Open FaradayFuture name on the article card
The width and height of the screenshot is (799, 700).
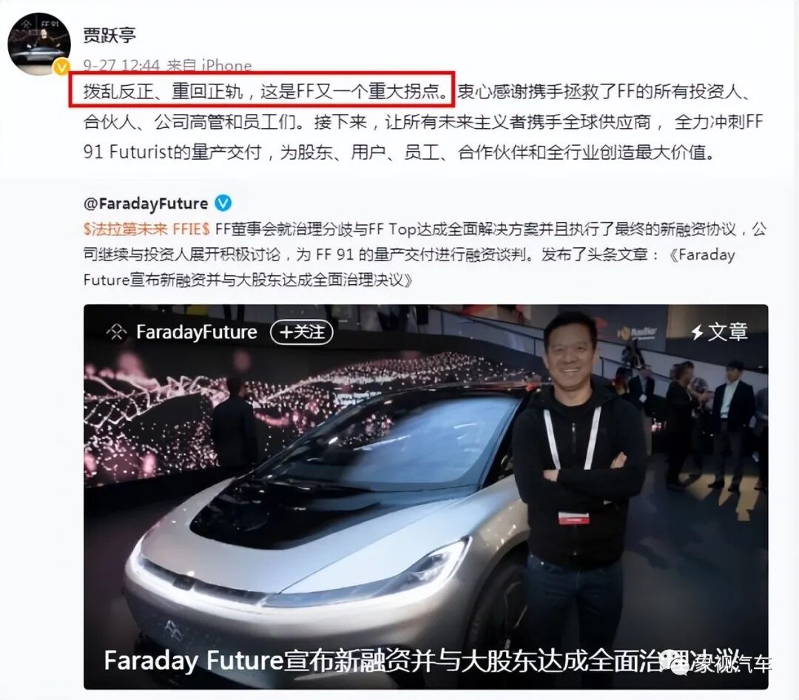197,332
